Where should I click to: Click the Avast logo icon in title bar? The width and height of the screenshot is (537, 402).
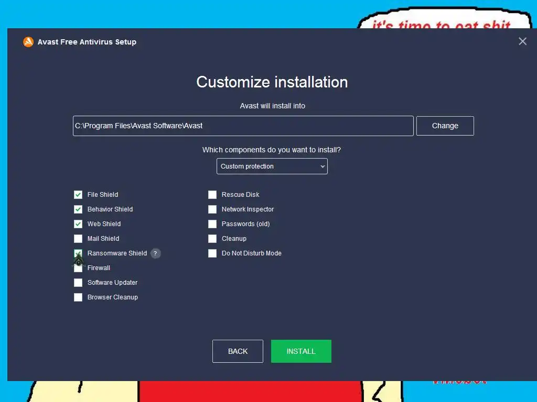[x=28, y=42]
